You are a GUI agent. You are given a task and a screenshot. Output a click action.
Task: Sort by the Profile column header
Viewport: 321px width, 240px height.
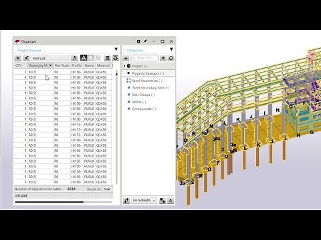click(77, 65)
